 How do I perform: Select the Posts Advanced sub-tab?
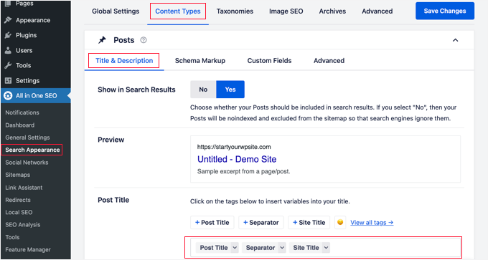click(329, 61)
